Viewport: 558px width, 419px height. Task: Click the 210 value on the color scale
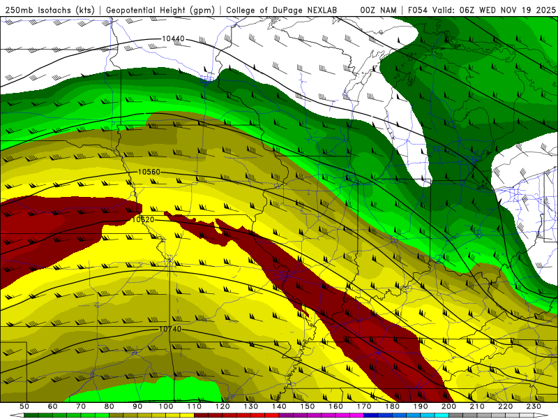pyautogui.click(x=477, y=406)
